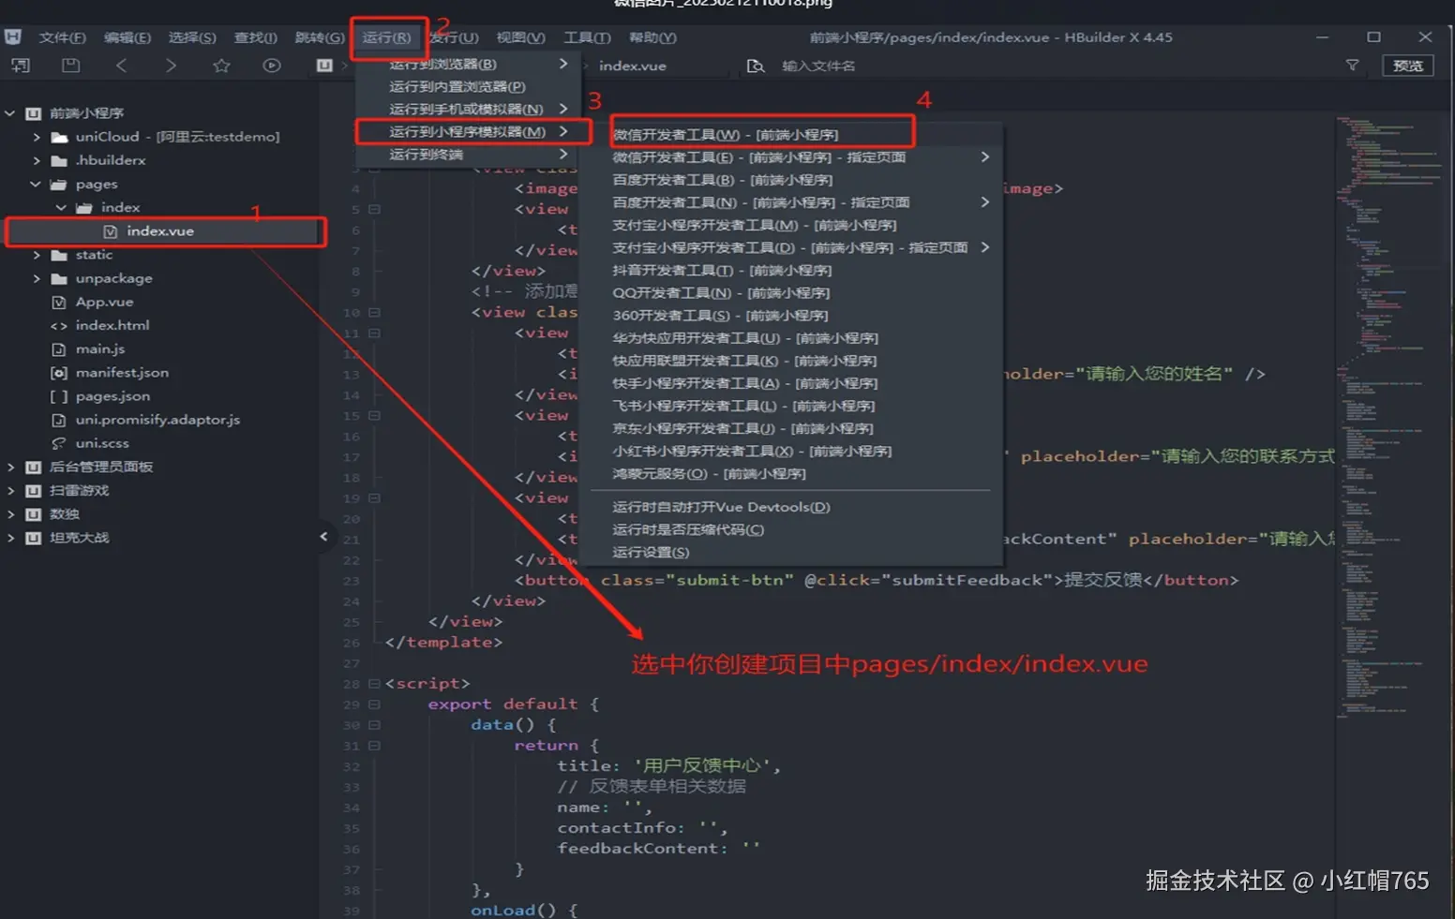Open the 运行(R) menu
This screenshot has height=919, width=1455.
[387, 37]
